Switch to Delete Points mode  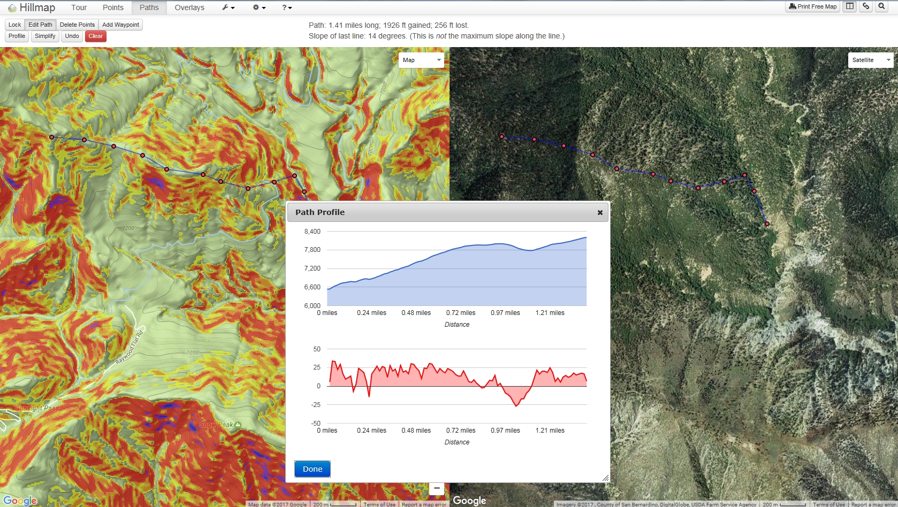pyautogui.click(x=77, y=24)
